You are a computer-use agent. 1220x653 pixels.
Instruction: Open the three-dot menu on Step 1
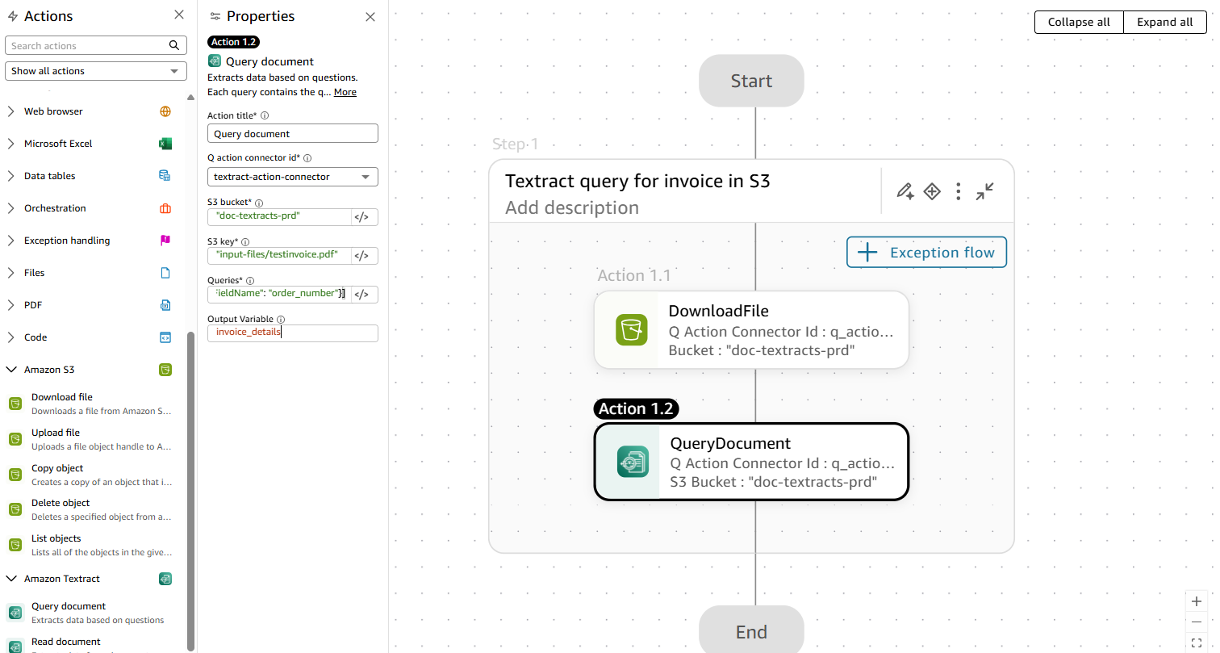(x=958, y=191)
